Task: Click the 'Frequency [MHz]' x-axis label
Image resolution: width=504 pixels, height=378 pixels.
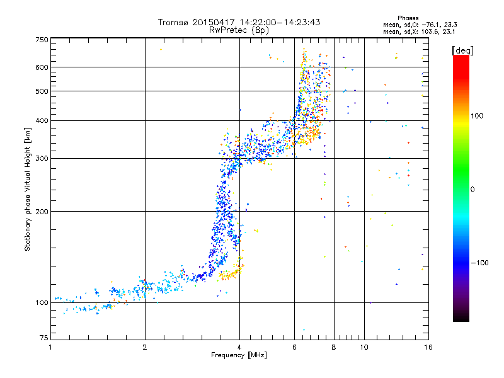Action: (x=239, y=355)
